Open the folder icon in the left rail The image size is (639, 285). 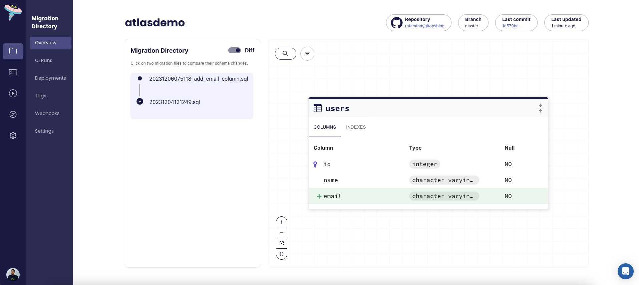tap(13, 51)
